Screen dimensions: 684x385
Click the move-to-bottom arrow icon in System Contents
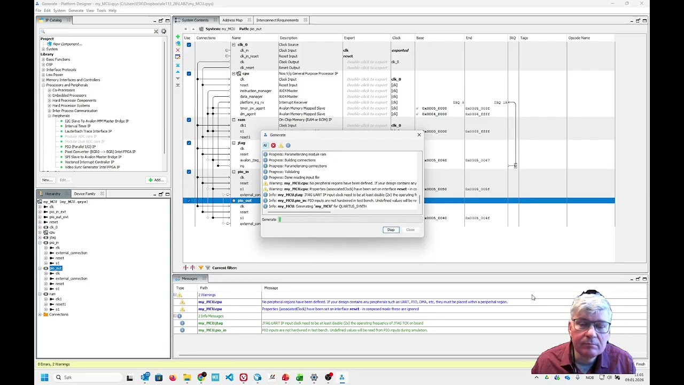click(178, 84)
